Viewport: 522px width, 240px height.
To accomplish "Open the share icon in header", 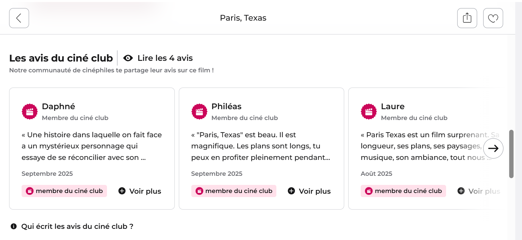I will click(x=467, y=18).
